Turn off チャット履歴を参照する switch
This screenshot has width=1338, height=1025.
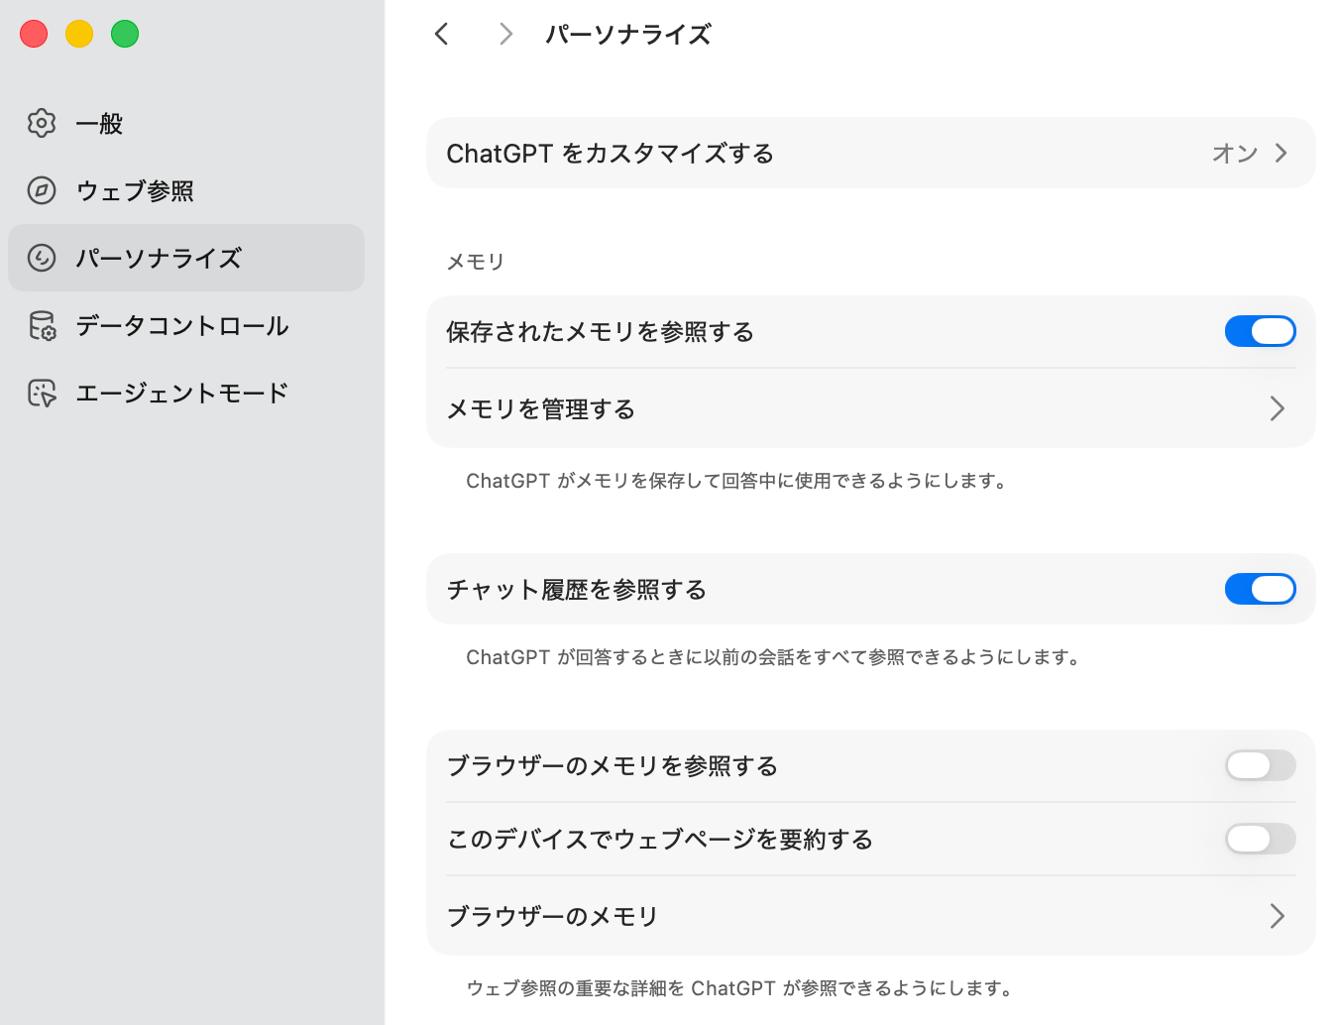click(x=1260, y=589)
